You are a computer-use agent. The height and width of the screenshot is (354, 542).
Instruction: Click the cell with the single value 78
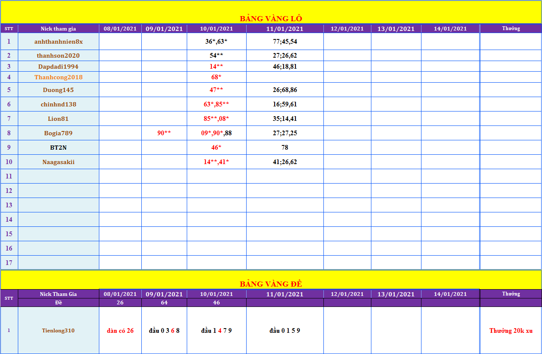click(x=285, y=148)
